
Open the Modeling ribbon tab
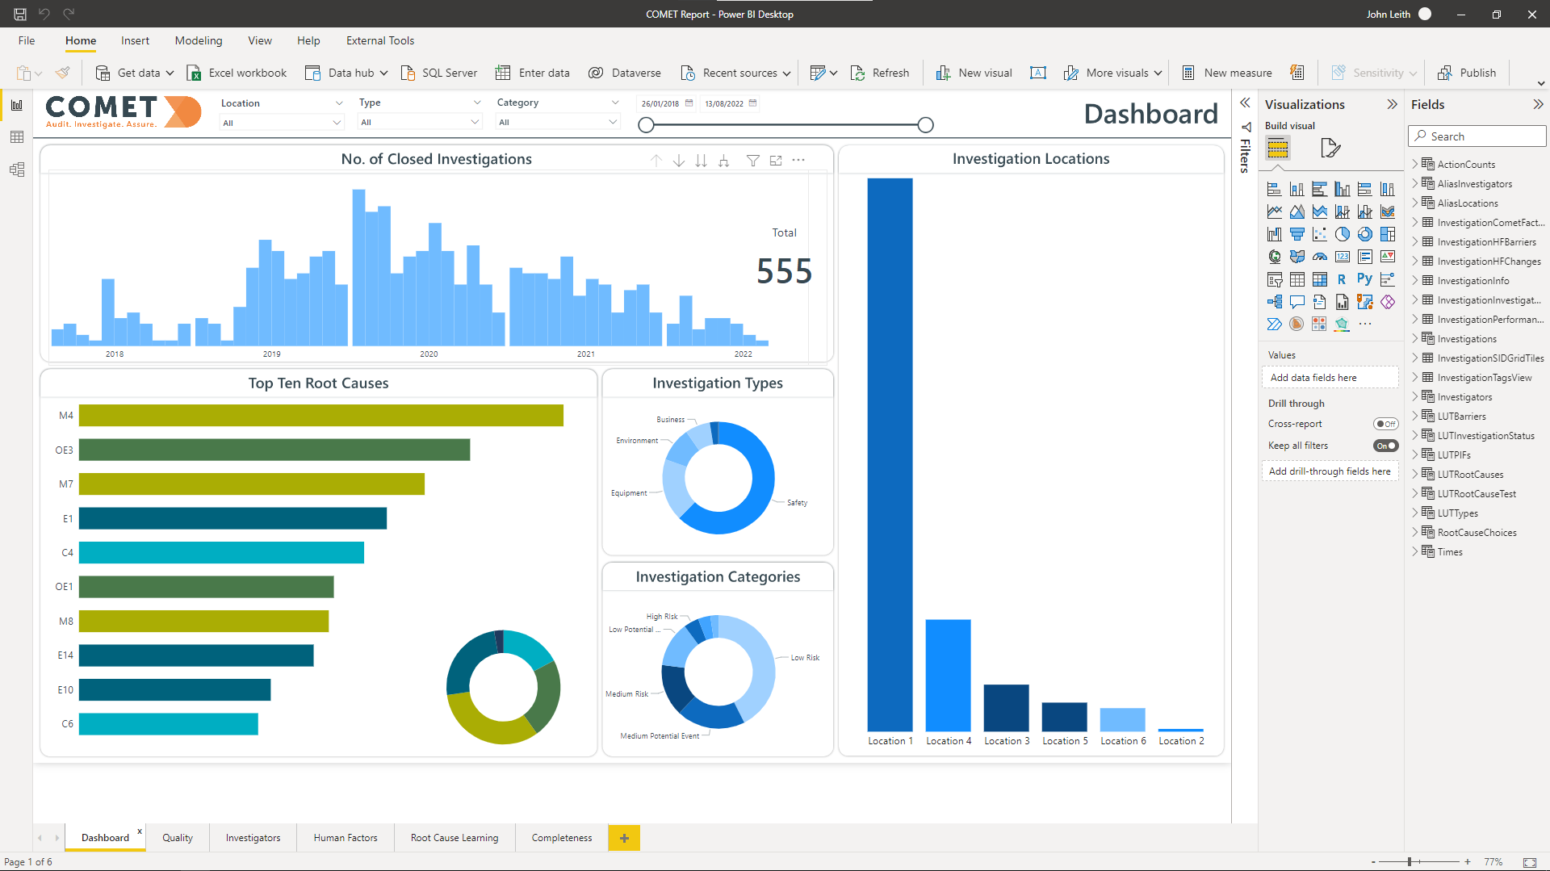[198, 40]
